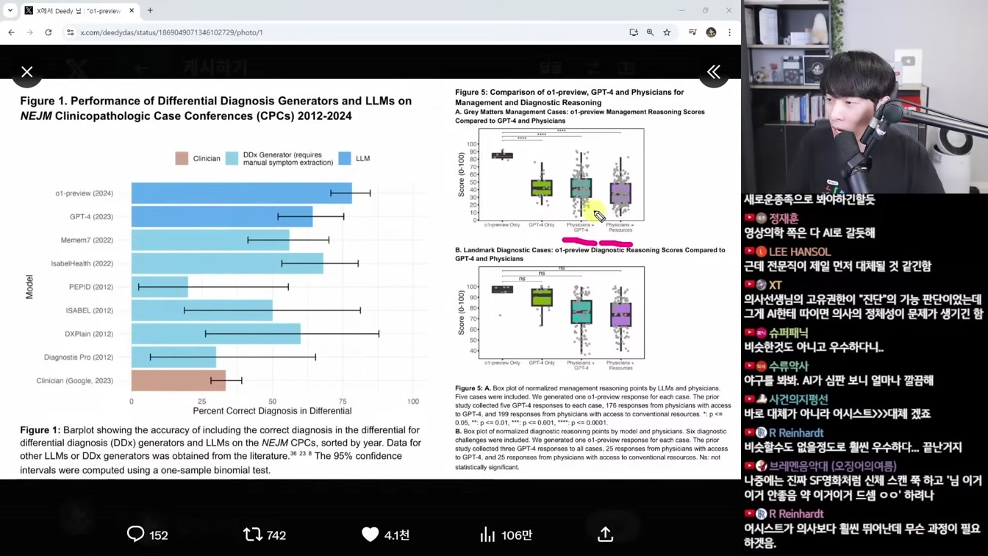Go forward using browser forward arrow

point(30,32)
